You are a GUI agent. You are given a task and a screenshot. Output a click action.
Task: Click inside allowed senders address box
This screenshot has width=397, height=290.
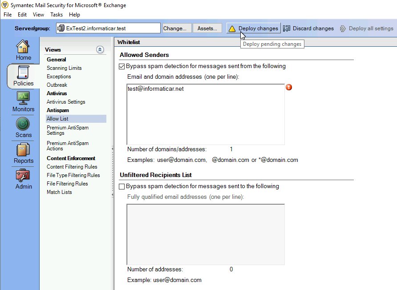click(x=206, y=114)
